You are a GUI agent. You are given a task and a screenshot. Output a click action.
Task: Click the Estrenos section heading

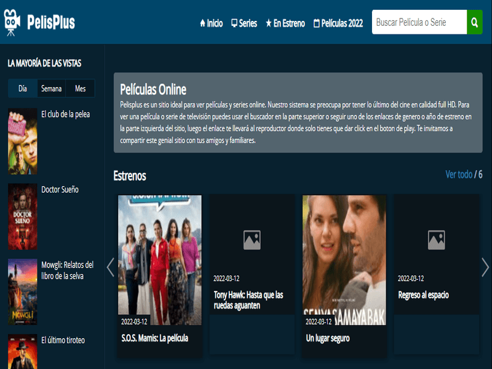click(x=130, y=176)
